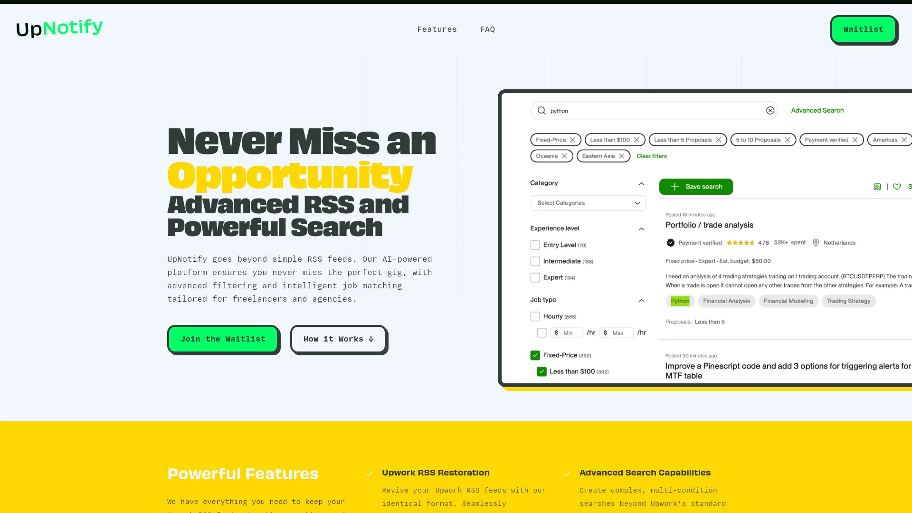Click the FAQ menu item

487,29
